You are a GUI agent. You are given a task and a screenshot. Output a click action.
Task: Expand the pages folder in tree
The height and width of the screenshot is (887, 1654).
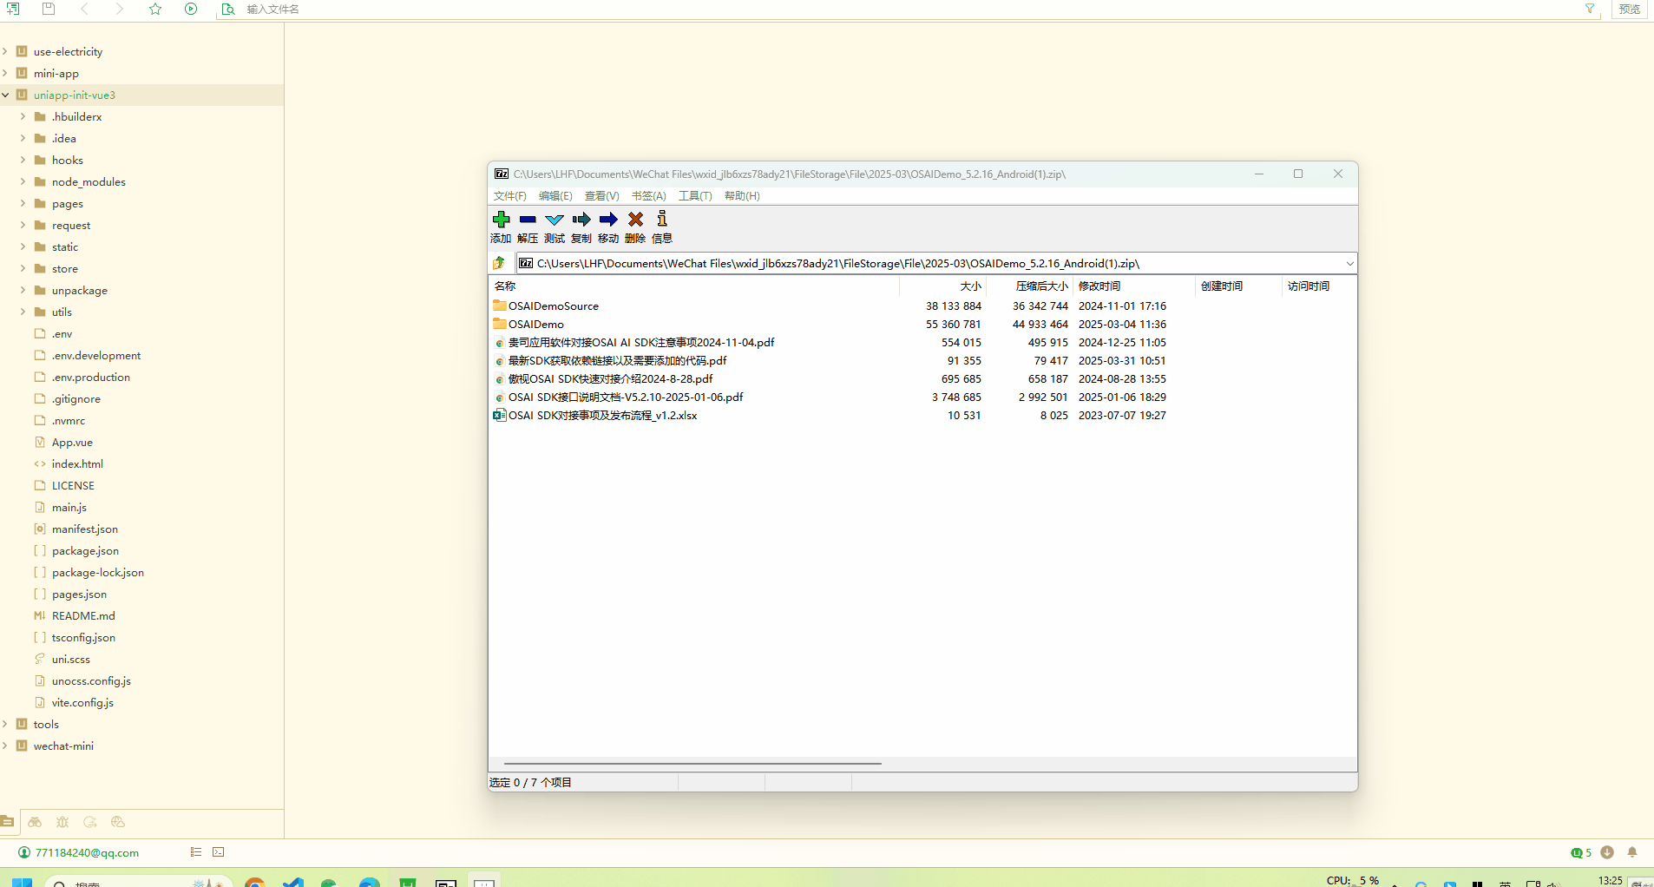23,204
